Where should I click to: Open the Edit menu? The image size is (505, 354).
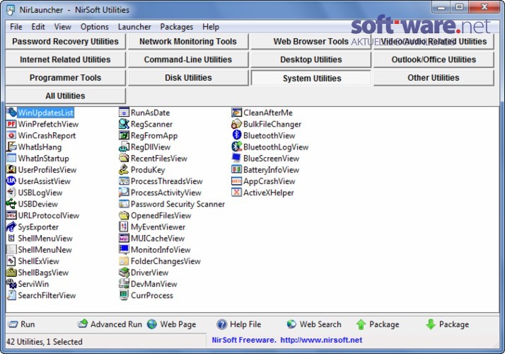click(x=38, y=27)
